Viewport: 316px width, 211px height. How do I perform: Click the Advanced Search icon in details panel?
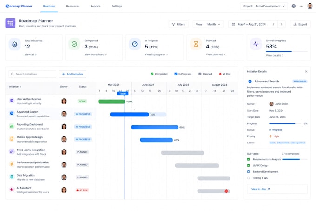(250, 82)
